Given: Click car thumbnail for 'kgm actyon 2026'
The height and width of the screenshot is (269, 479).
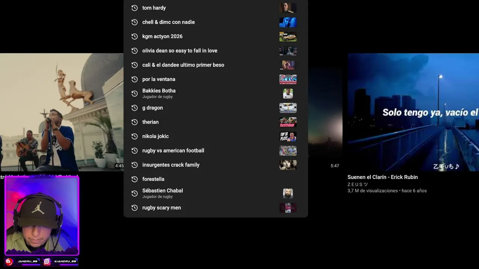Looking at the screenshot, I should click(288, 36).
